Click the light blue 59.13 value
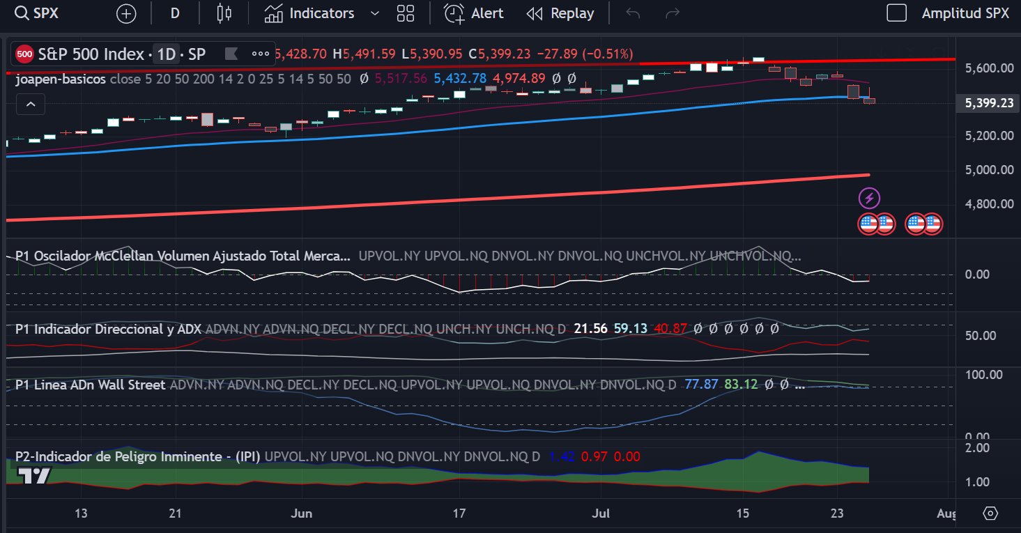This screenshot has width=1021, height=533. 630,329
